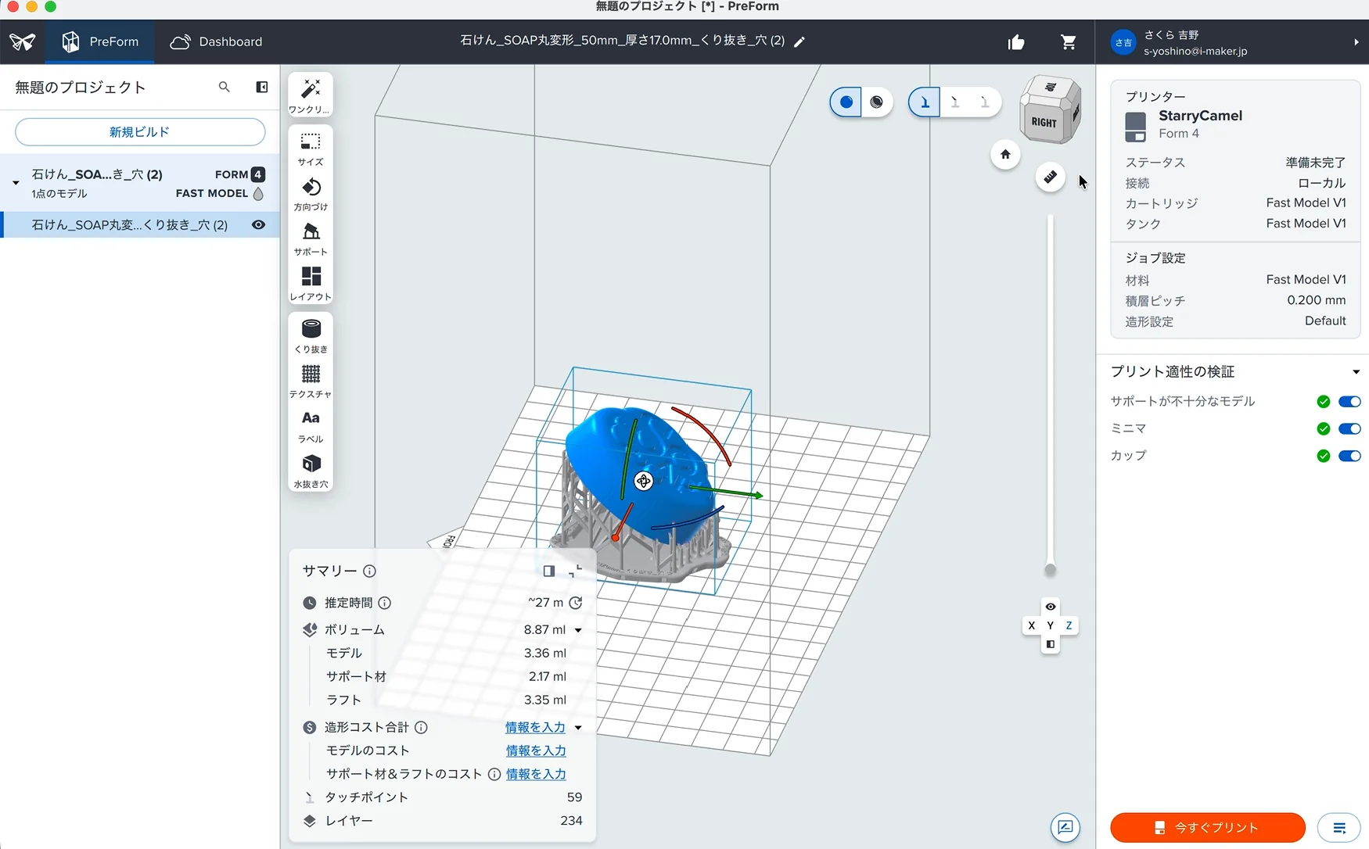Screen dimensions: 1369x849
Task: Switch to the Dashboard tab
Action: click(217, 41)
